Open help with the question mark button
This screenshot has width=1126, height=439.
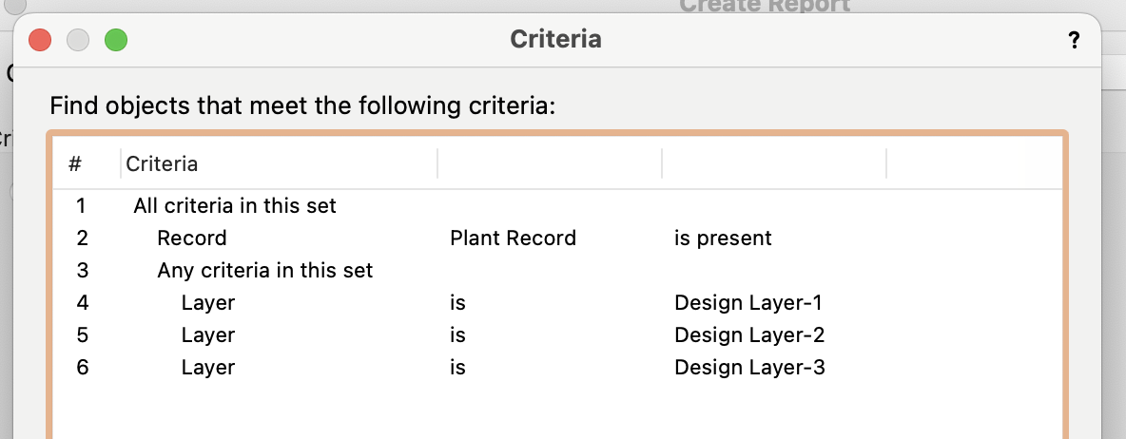pos(1074,41)
